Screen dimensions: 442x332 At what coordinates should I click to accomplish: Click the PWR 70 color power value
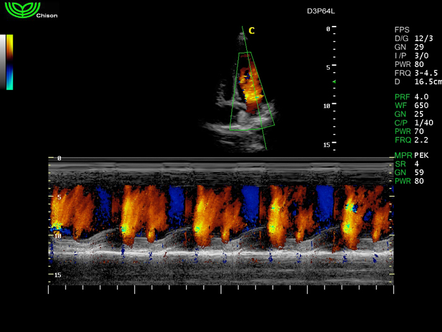click(x=410, y=130)
